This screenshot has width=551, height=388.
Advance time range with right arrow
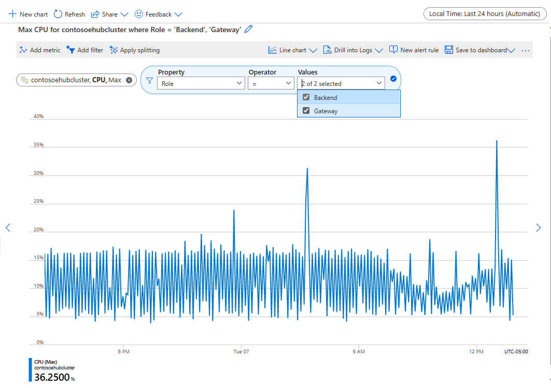pos(538,227)
